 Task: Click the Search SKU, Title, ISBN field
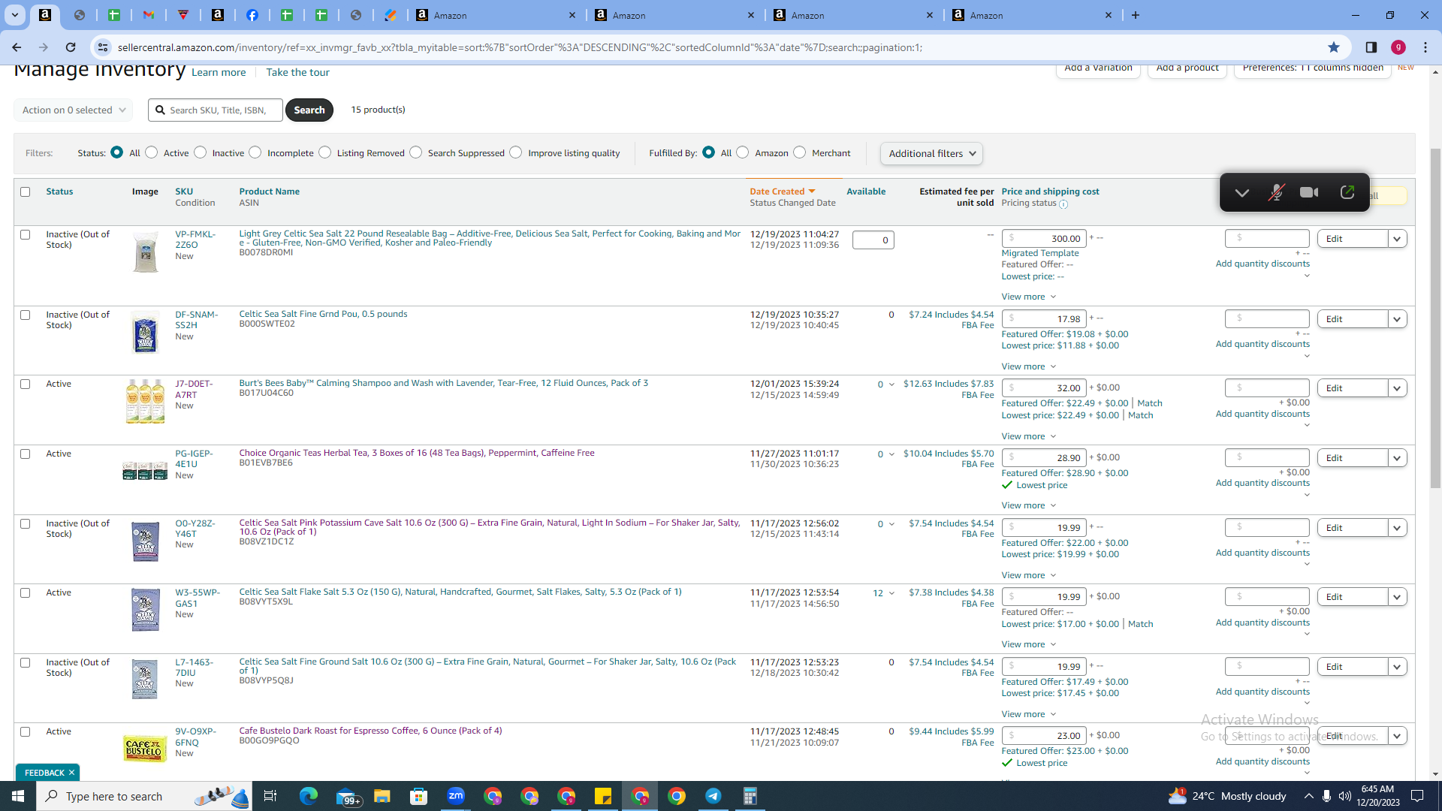(216, 110)
